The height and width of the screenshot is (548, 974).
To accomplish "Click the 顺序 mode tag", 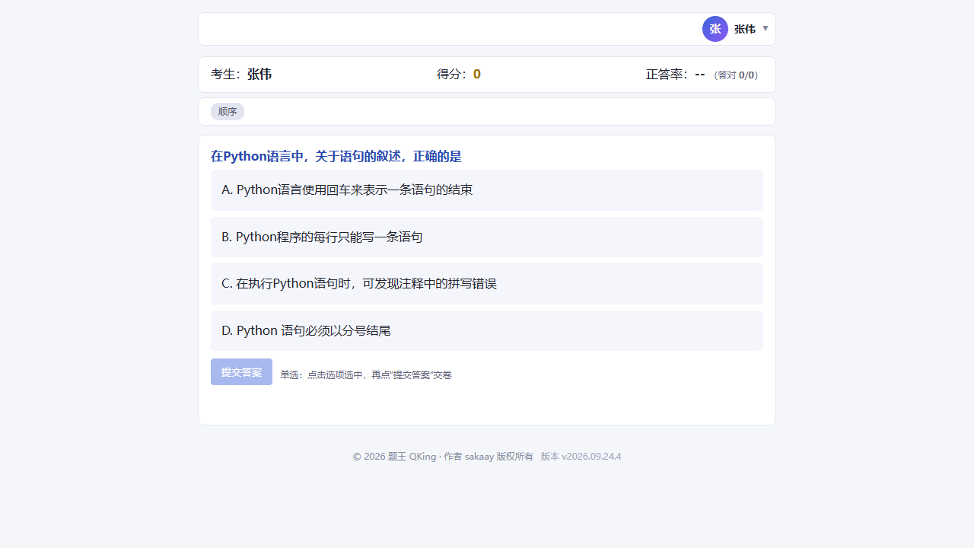I will pos(228,111).
